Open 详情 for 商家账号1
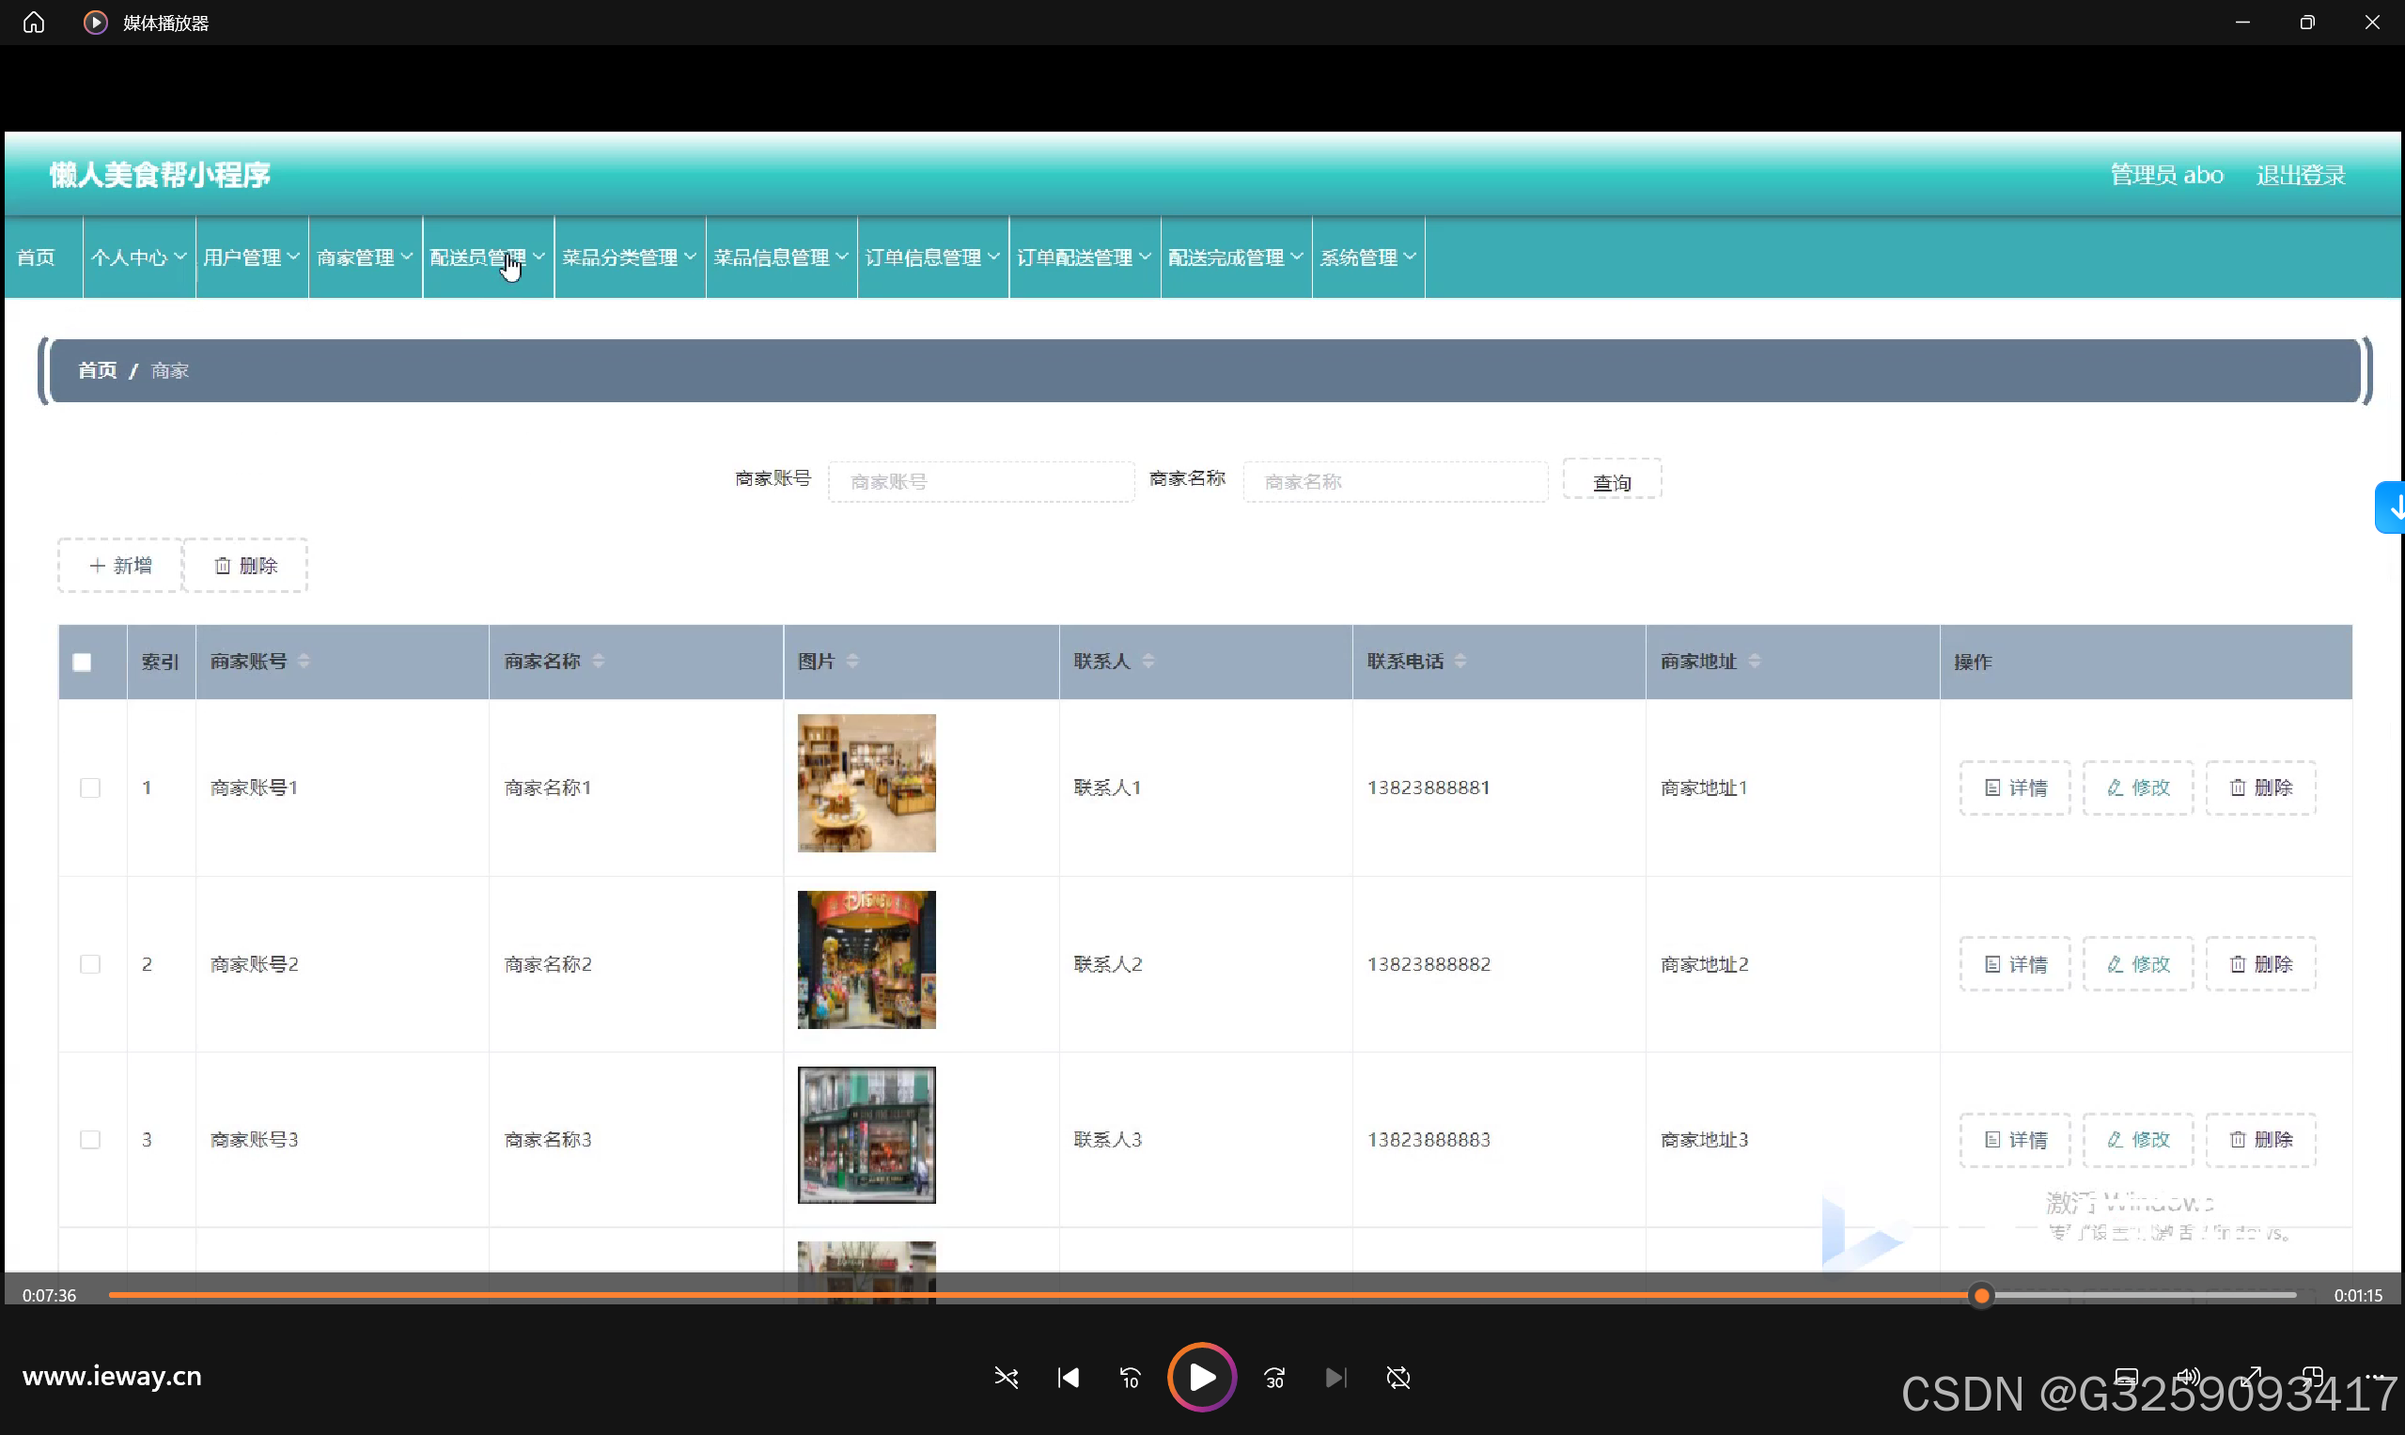Image resolution: width=2405 pixels, height=1435 pixels. tap(2015, 788)
